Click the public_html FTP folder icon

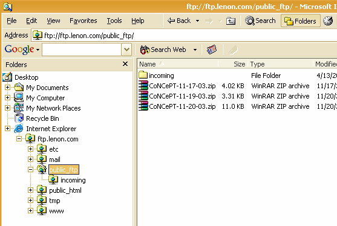pyautogui.click(x=42, y=190)
